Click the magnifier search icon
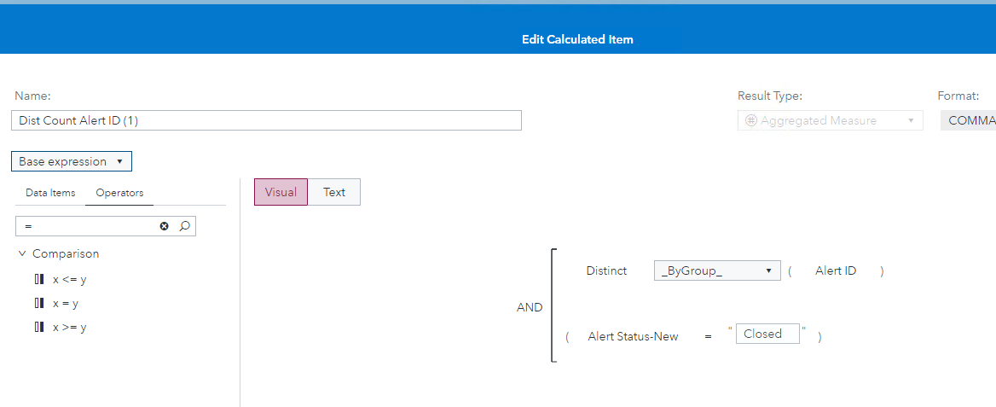The height and width of the screenshot is (407, 996). point(184,226)
